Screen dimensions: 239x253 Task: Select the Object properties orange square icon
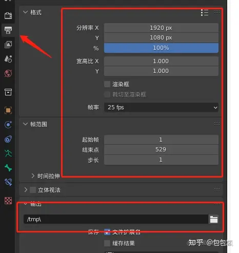click(x=8, y=110)
